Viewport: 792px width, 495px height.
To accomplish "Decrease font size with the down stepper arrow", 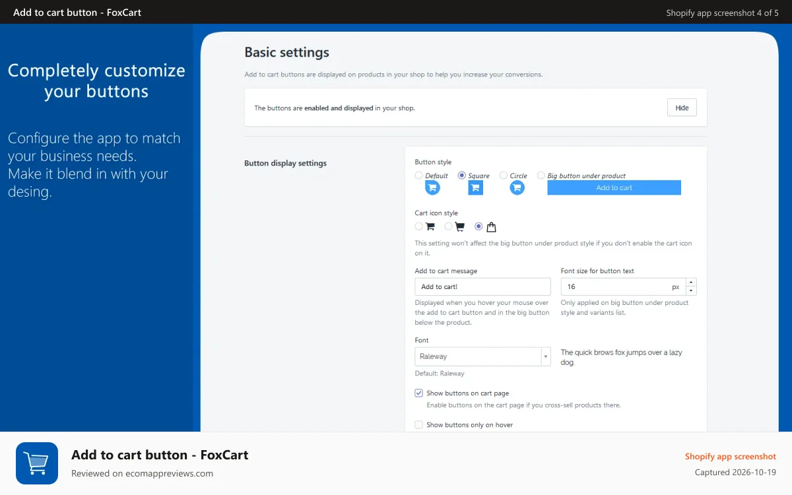I will pyautogui.click(x=691, y=291).
